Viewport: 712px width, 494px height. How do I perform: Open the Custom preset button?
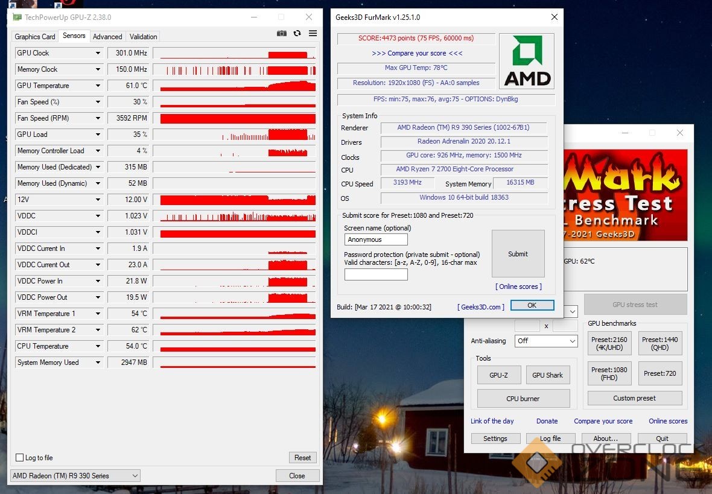(x=635, y=398)
